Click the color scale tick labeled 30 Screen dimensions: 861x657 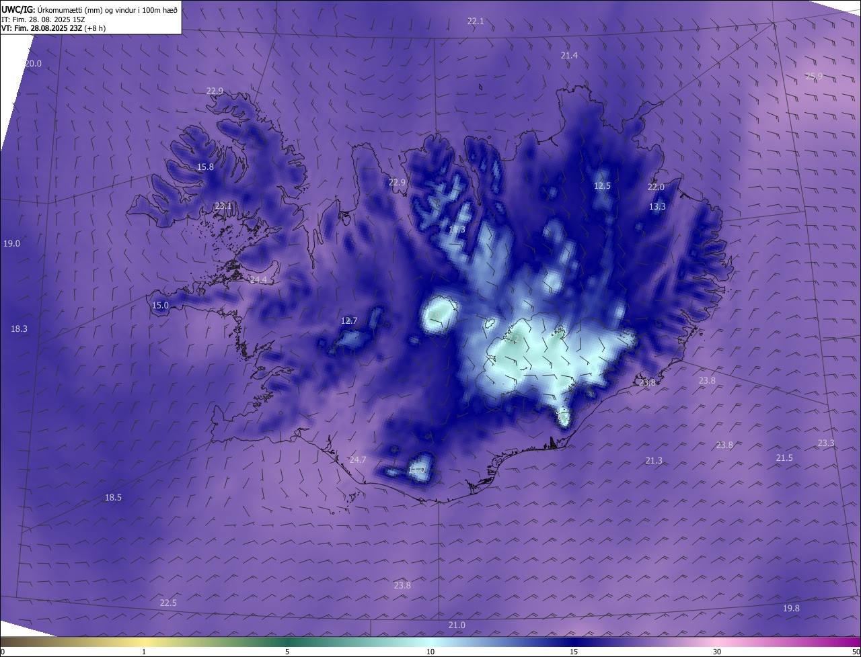(x=717, y=652)
